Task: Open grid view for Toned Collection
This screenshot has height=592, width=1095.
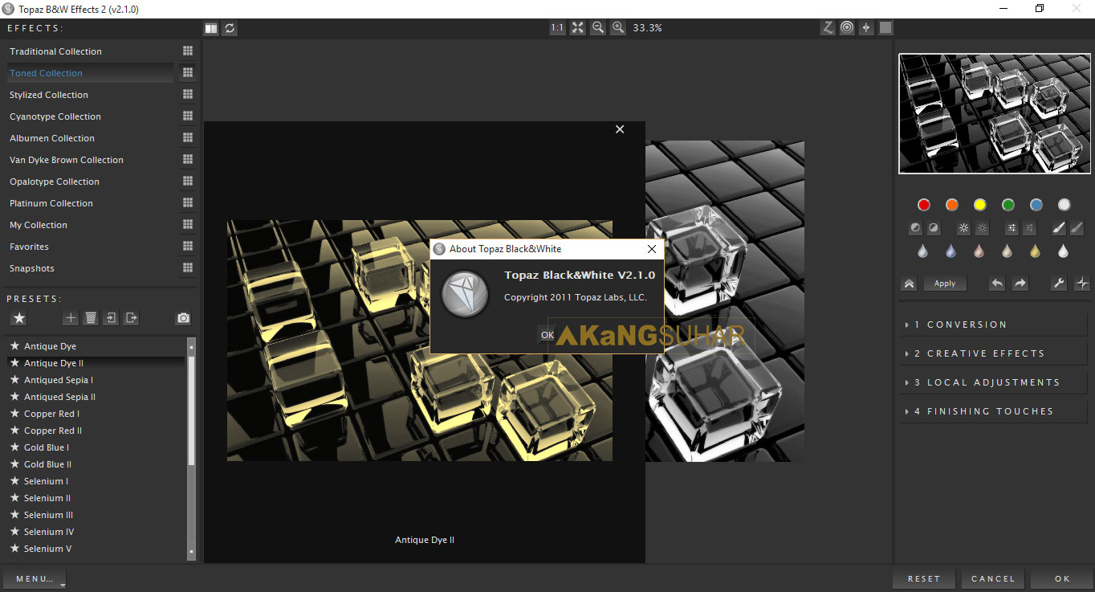Action: [x=188, y=72]
